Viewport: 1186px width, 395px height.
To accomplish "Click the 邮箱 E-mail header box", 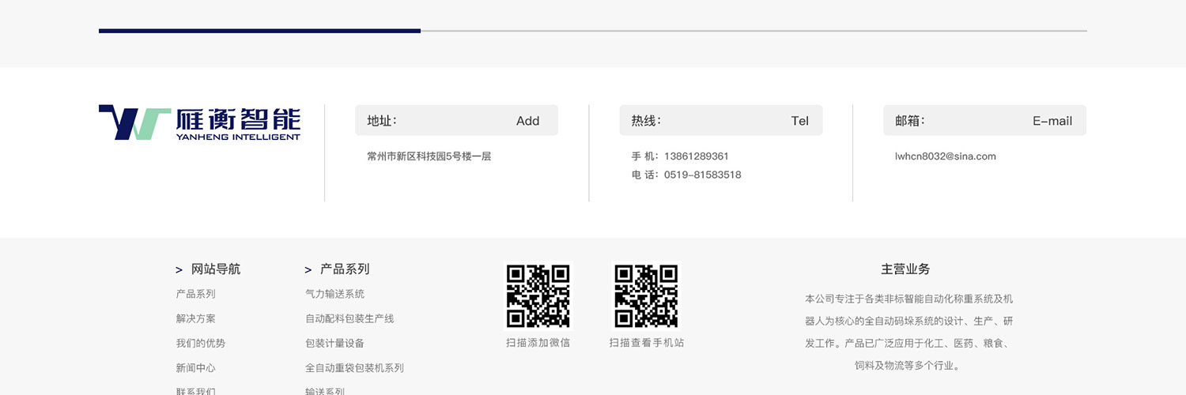I will pos(984,121).
